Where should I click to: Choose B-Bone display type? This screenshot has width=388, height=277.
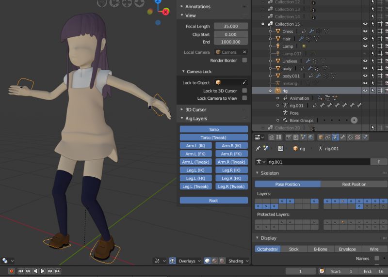321,249
